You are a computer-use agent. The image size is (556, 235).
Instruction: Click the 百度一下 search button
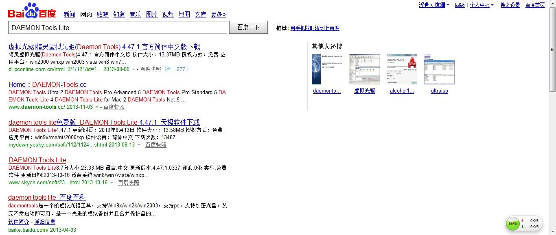248,27
